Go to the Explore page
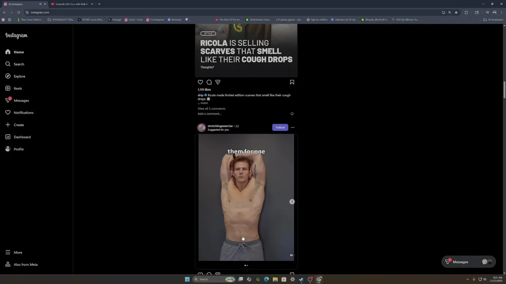506x284 pixels. 15,76
